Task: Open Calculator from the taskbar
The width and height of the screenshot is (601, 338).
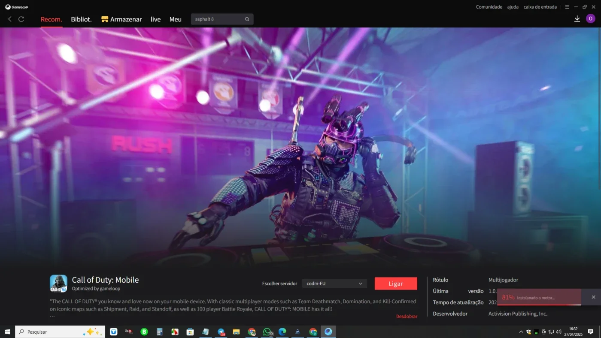Action: coord(159,332)
